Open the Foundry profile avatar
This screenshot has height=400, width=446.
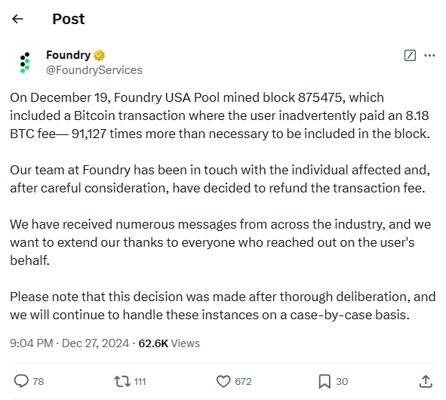tap(25, 63)
